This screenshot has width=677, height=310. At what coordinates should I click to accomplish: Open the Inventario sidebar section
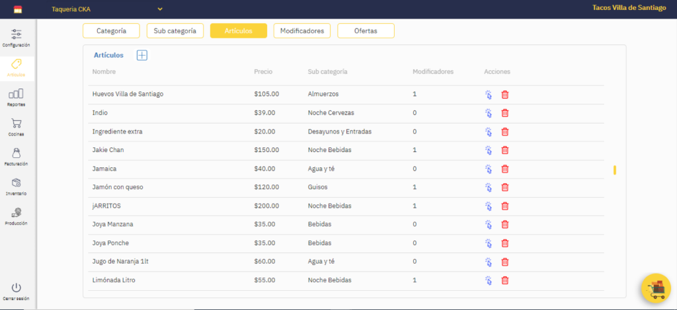coord(17,186)
